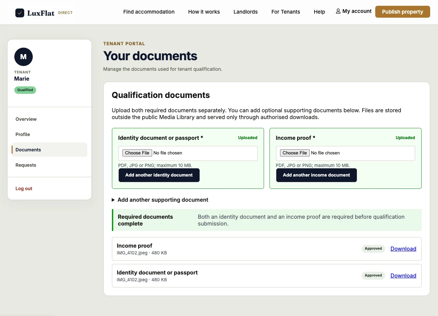This screenshot has height=316, width=438.
Task: Open Overview in the tenant sidebar
Action: click(49, 119)
